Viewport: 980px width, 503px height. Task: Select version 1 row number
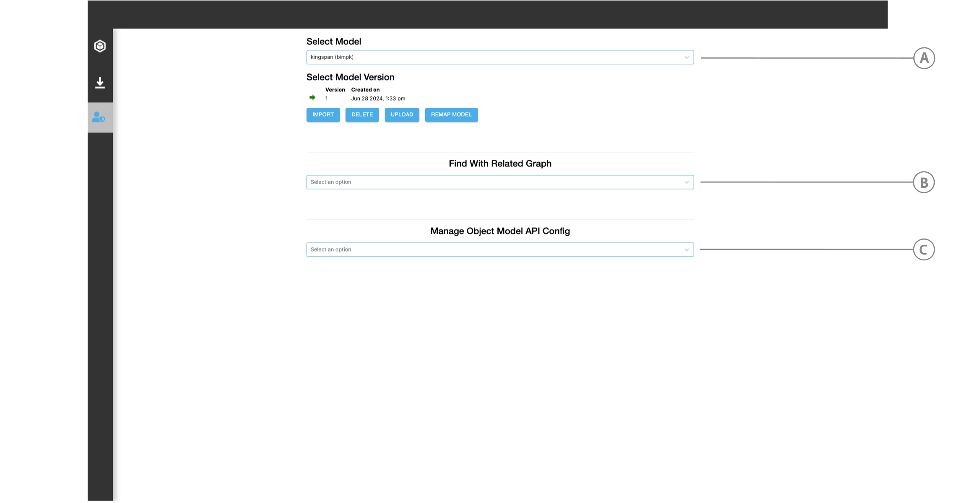(x=327, y=99)
